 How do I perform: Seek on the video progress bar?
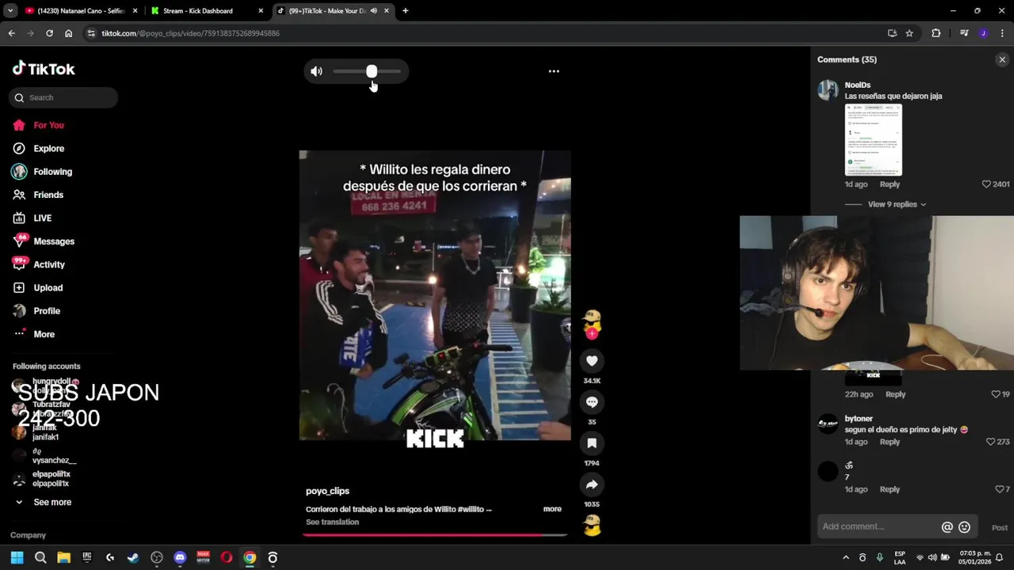click(x=435, y=534)
